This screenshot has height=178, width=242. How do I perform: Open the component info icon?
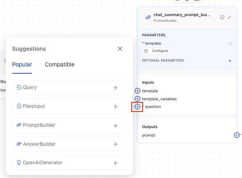pos(222,17)
